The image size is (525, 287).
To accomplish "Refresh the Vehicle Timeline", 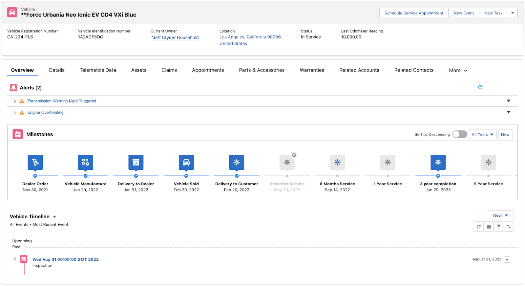I will 479,227.
